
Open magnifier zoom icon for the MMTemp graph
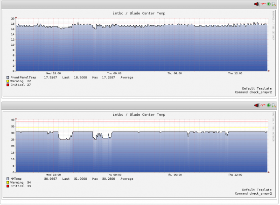[274, 106]
